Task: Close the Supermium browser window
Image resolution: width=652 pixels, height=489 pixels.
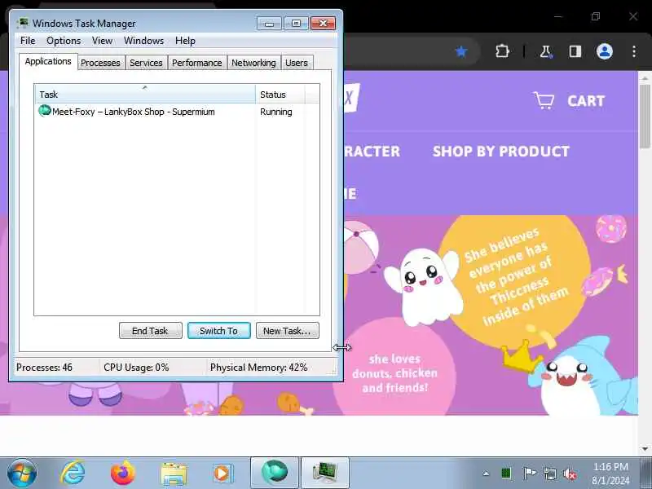Action: pyautogui.click(x=633, y=16)
